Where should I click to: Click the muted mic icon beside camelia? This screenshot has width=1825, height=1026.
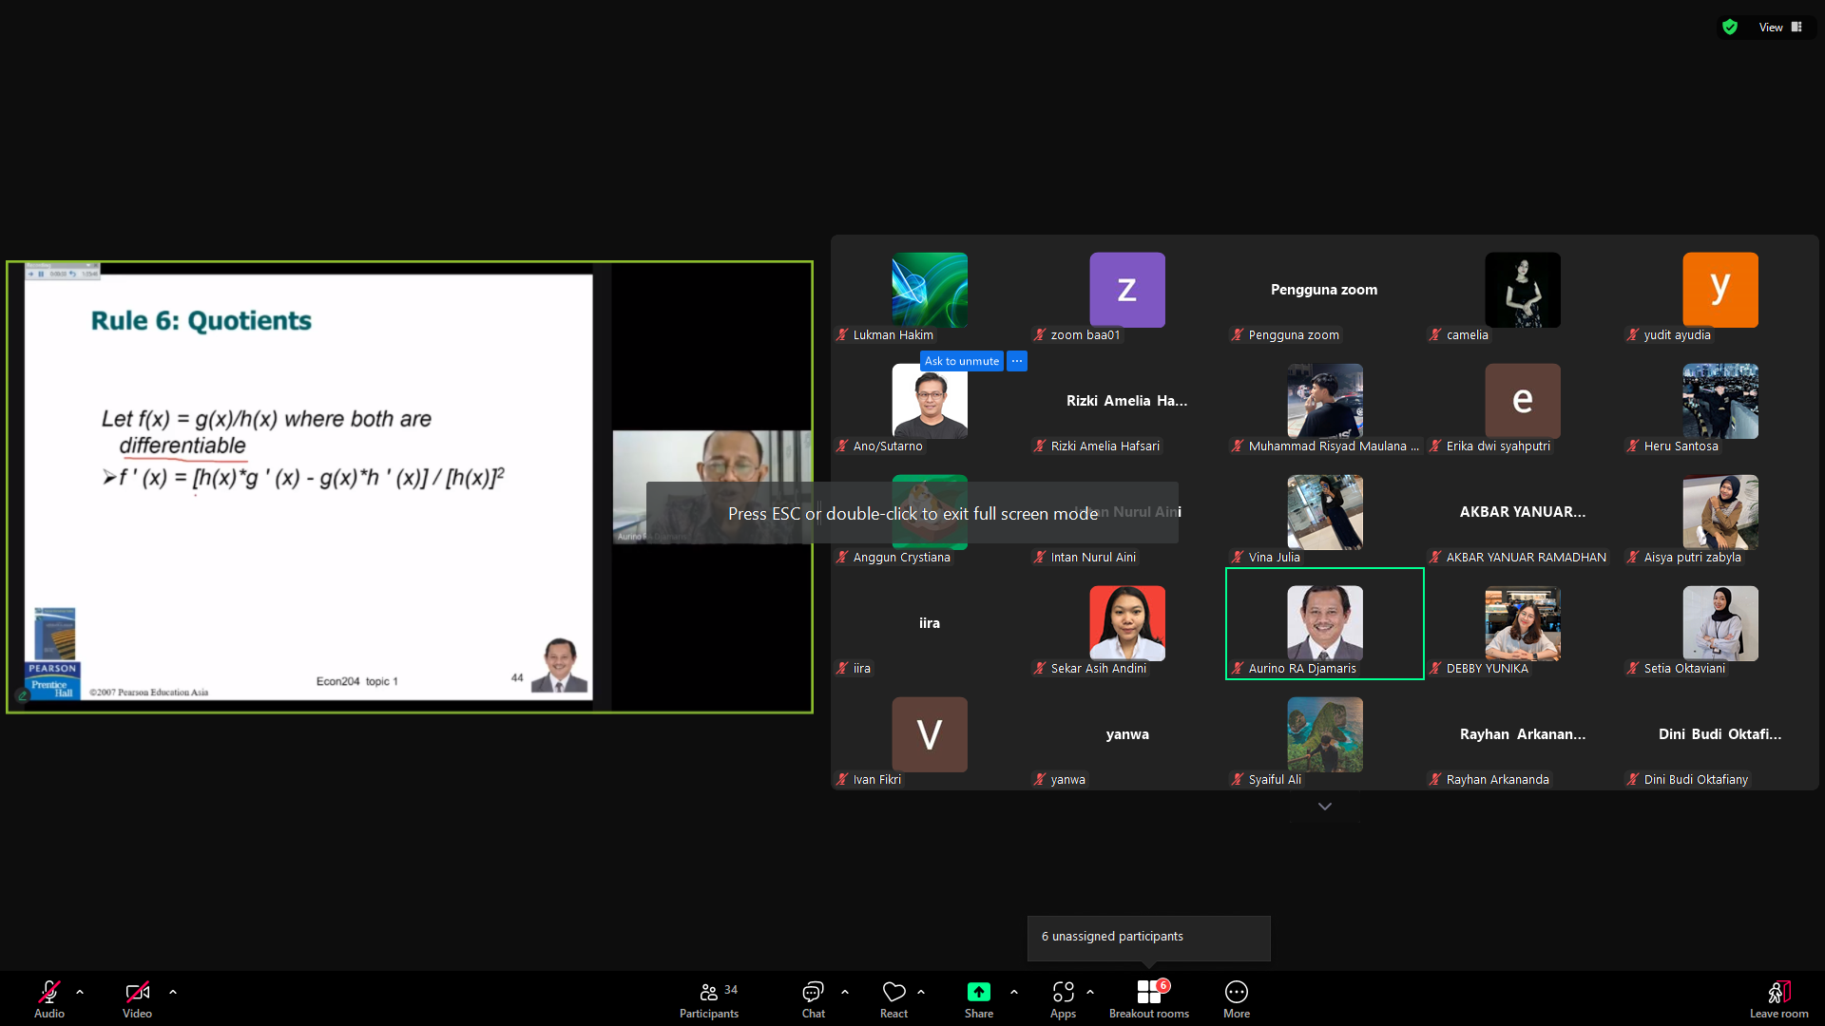1435,335
